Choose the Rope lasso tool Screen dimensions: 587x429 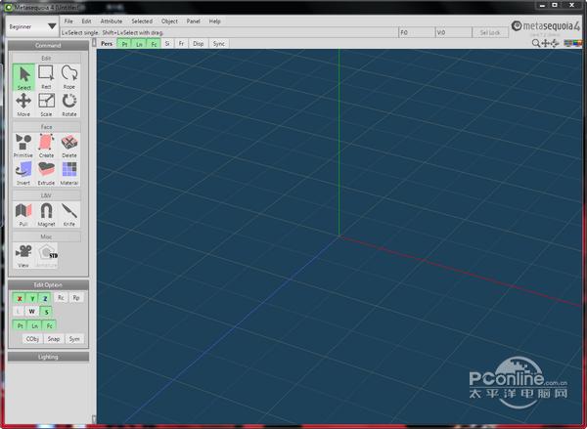click(69, 77)
